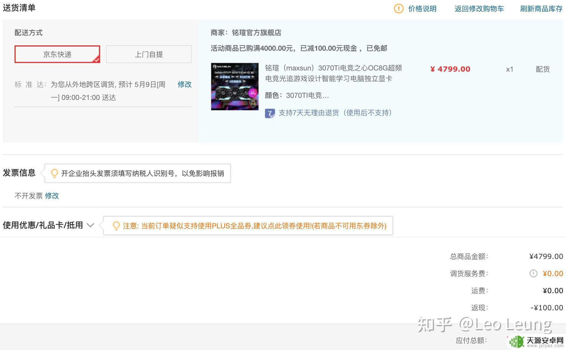
Task: Click 总商品金额 value ¥4799.00
Action: (546, 256)
